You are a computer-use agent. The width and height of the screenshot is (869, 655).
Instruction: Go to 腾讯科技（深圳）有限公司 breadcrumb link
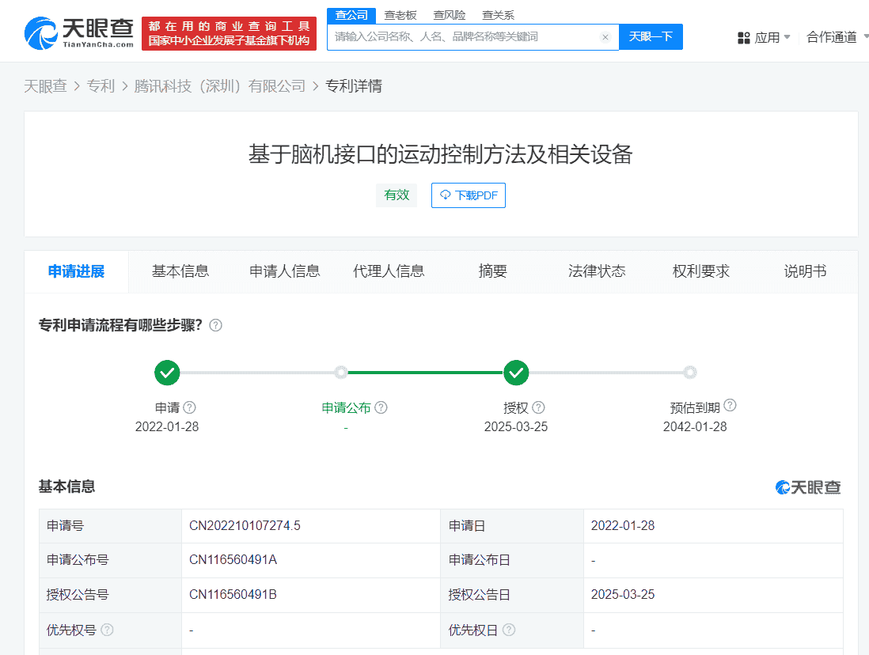[219, 86]
